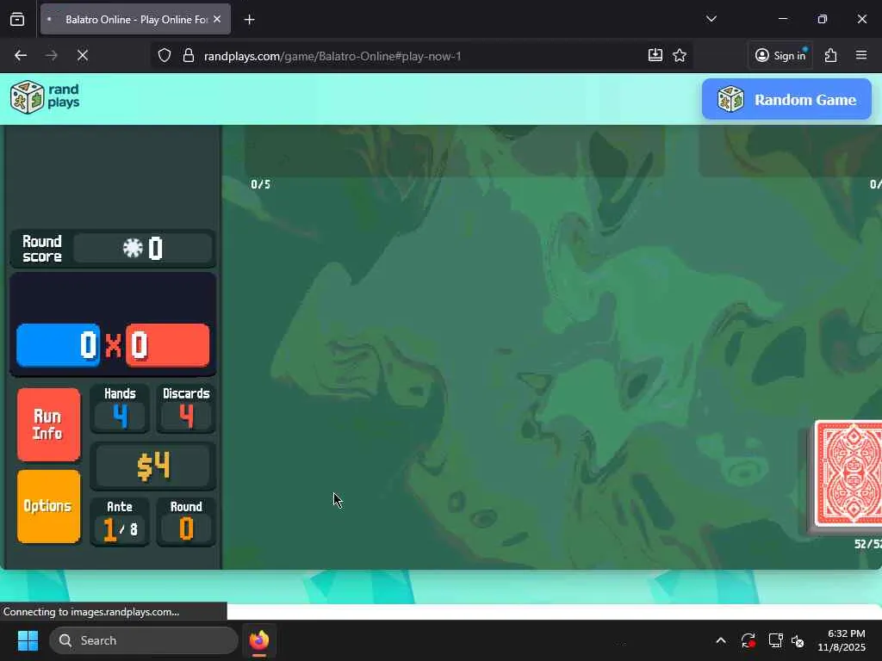Click the 52/52 deck count
The width and height of the screenshot is (882, 661).
[868, 544]
